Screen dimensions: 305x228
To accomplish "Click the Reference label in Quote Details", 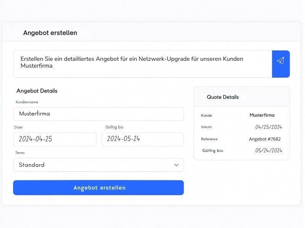I will [209, 139].
